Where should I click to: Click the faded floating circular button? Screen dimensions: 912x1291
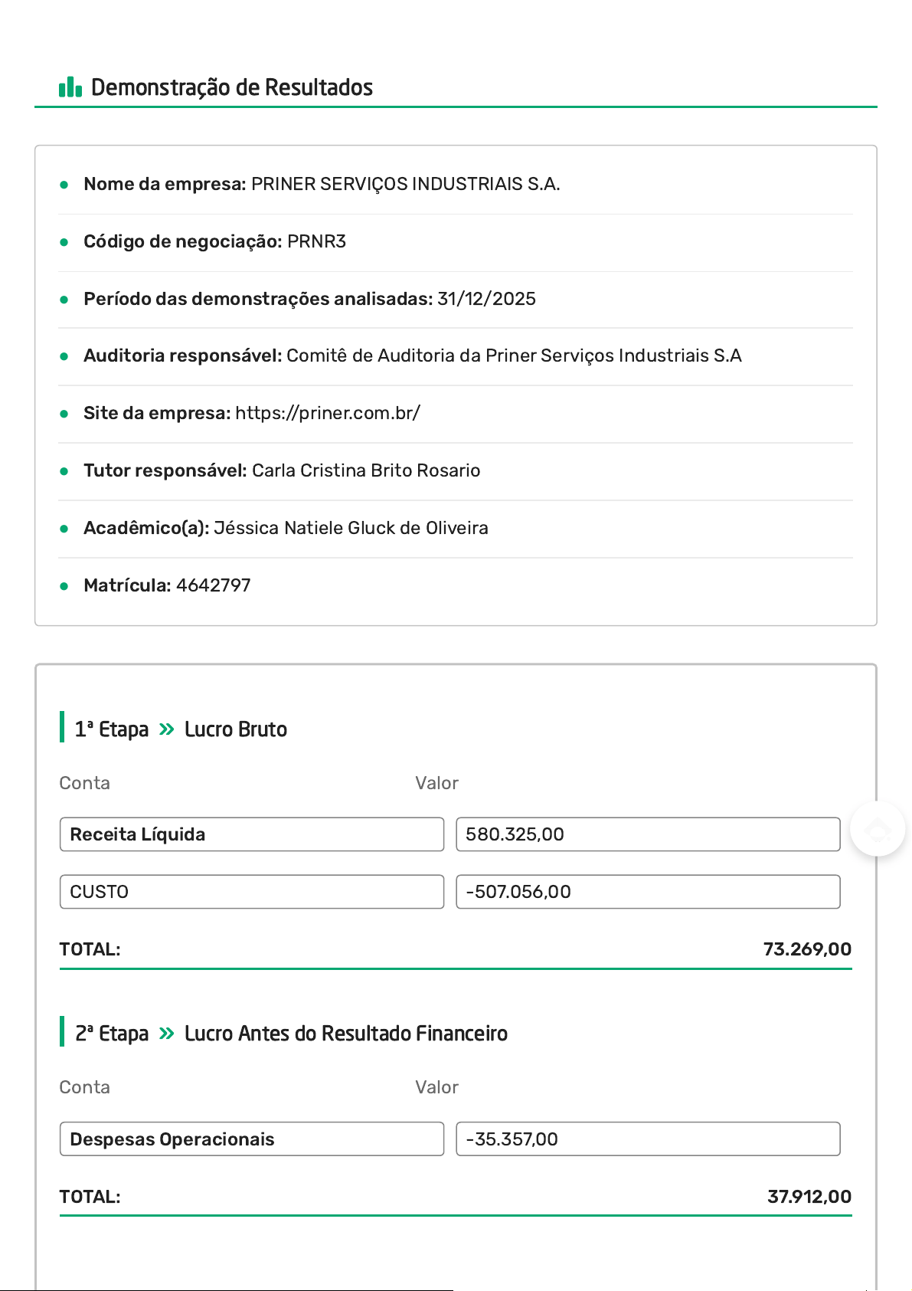(878, 829)
